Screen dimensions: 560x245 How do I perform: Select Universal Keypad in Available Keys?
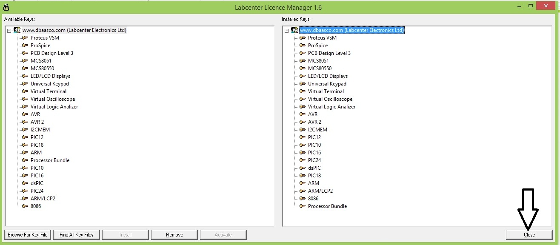pyautogui.click(x=49, y=84)
